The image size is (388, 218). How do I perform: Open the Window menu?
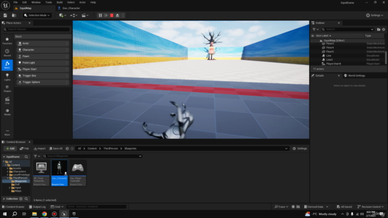36,2
